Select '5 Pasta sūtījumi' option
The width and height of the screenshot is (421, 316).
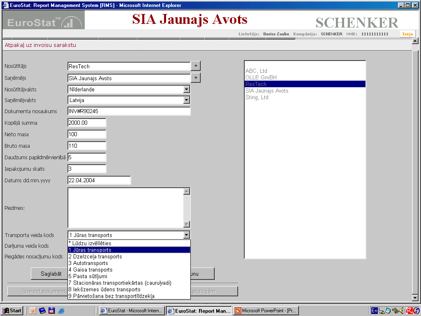pos(129,276)
